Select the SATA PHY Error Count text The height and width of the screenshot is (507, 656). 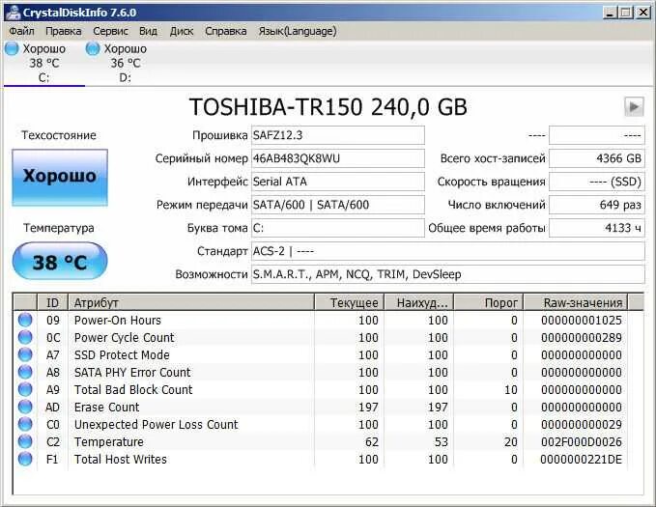[132, 373]
